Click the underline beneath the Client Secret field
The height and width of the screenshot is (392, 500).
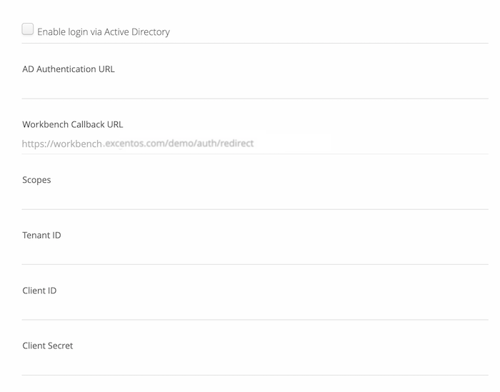click(x=255, y=375)
